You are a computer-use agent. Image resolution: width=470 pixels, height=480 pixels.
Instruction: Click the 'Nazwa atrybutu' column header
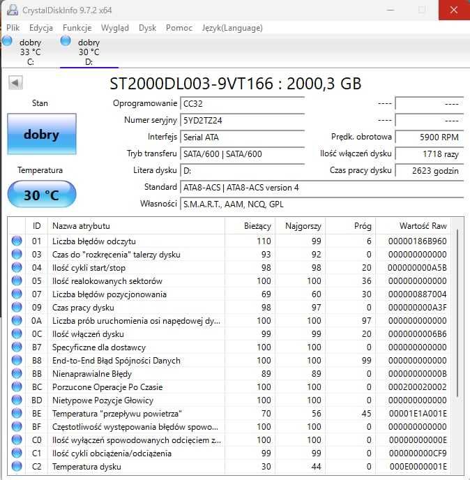click(x=136, y=226)
